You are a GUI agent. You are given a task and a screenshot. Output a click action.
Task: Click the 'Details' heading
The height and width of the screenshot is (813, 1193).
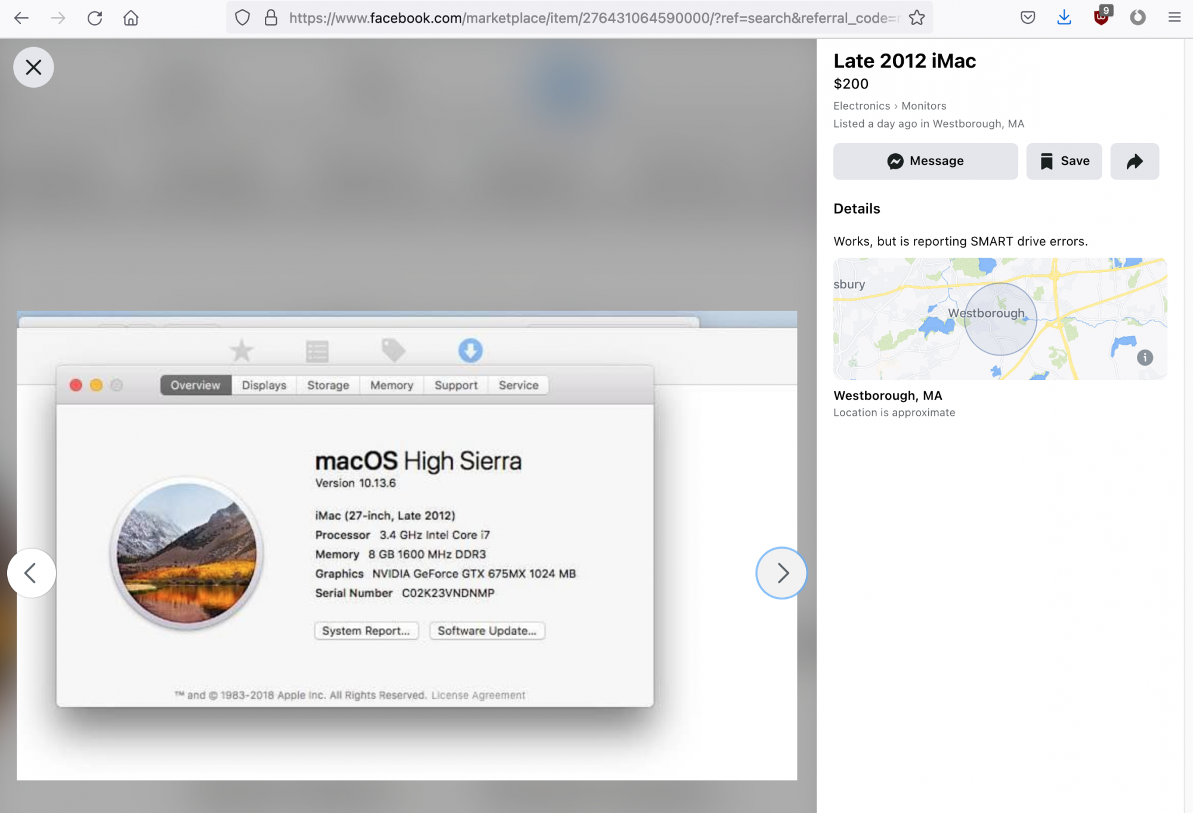point(857,209)
